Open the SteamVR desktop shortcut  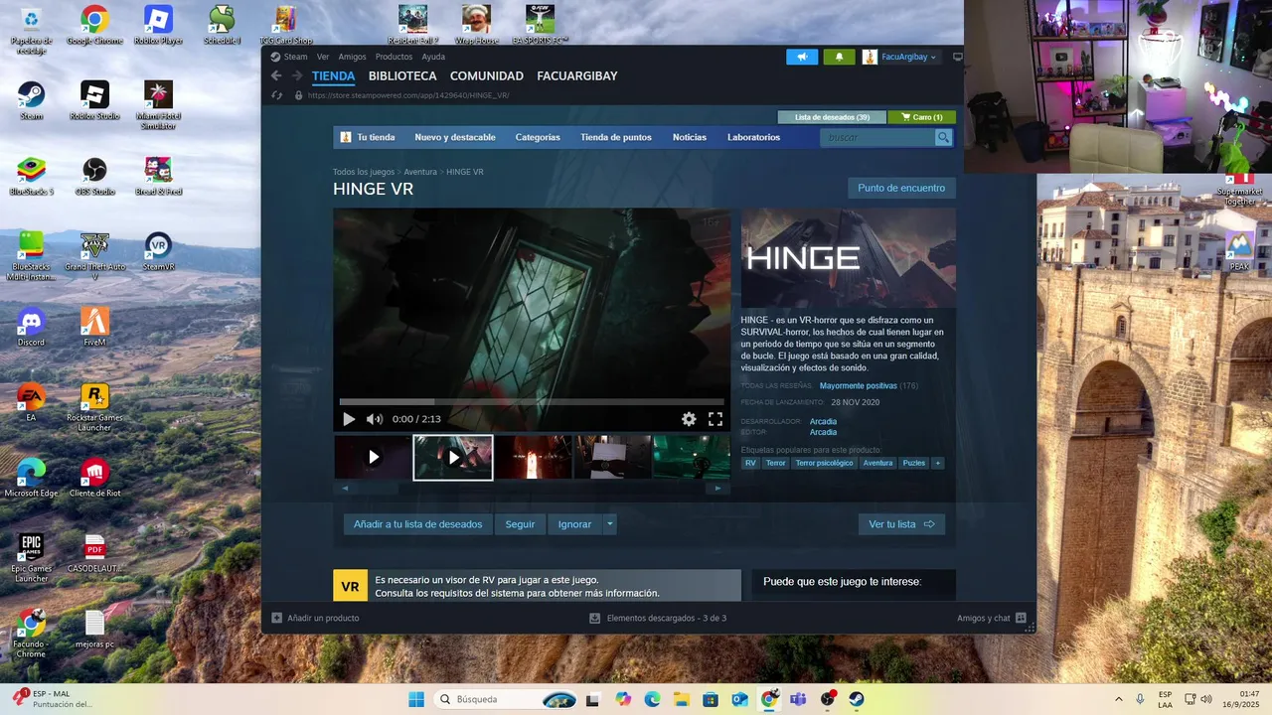tap(158, 251)
